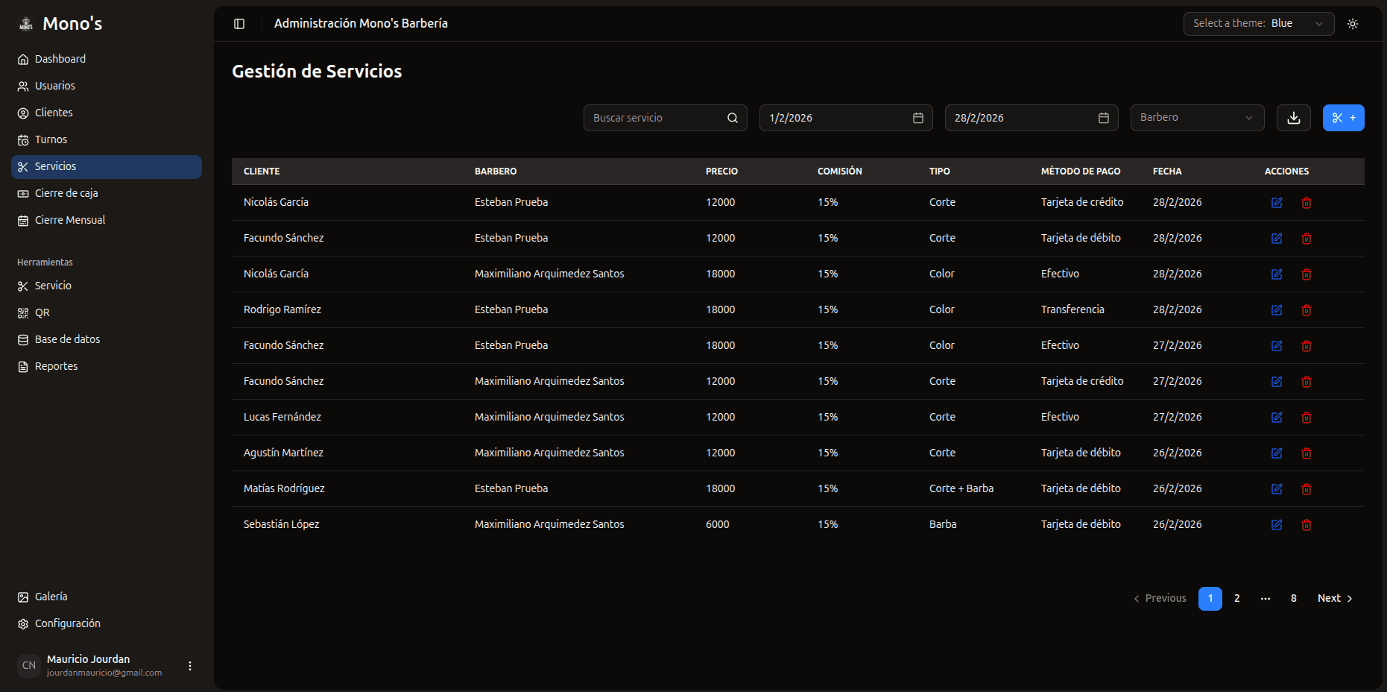1387x692 pixels.
Task: Expand the 'Select a theme' Blue dropdown
Action: (1258, 23)
